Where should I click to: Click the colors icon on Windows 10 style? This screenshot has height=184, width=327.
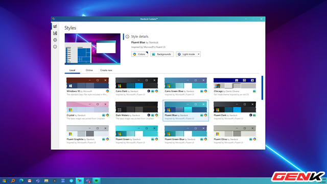point(107,91)
